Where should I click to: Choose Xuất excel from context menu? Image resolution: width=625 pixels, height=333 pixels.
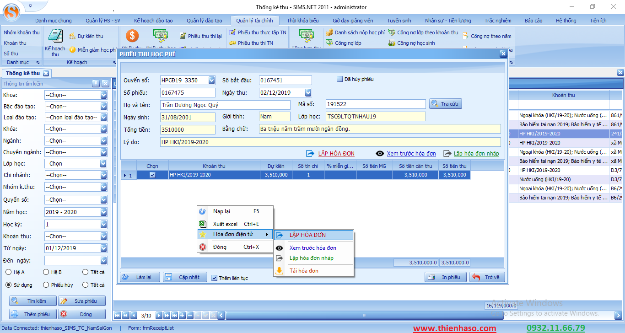pos(225,224)
